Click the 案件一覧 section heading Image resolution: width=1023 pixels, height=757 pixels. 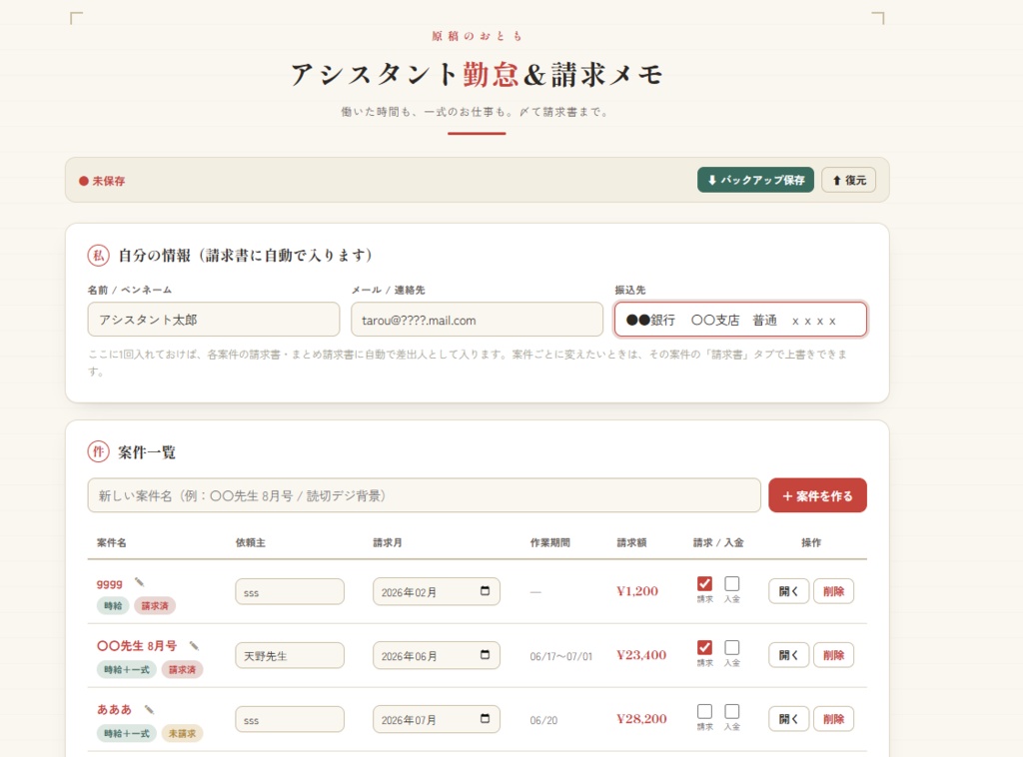point(147,451)
